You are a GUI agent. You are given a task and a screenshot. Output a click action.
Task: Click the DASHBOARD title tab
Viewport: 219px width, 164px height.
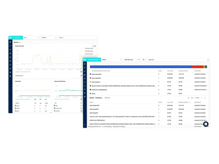(17, 38)
